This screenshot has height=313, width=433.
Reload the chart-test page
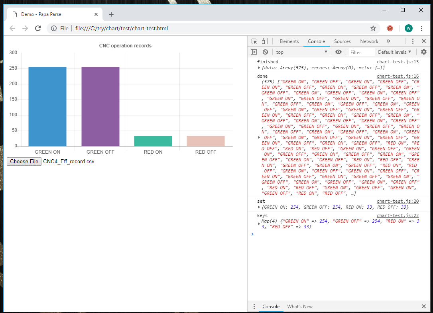(38, 28)
